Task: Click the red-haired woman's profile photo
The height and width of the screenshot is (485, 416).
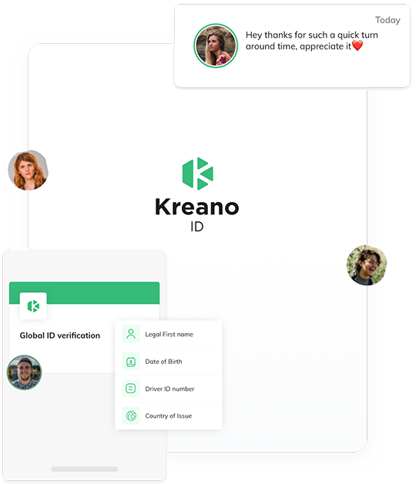Action: pyautogui.click(x=29, y=170)
